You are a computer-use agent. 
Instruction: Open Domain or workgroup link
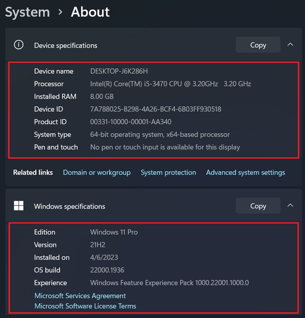click(97, 173)
